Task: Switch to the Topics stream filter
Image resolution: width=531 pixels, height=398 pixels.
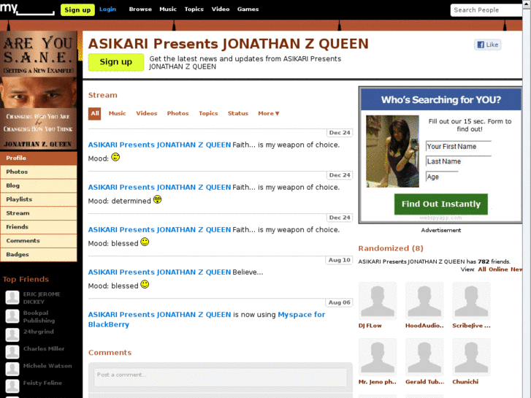Action: [x=208, y=113]
